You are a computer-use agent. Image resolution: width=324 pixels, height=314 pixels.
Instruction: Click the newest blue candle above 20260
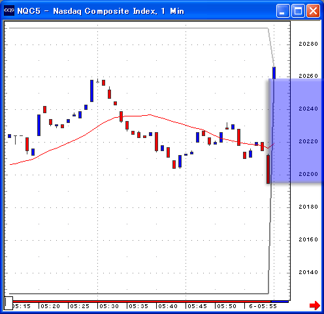point(274,73)
